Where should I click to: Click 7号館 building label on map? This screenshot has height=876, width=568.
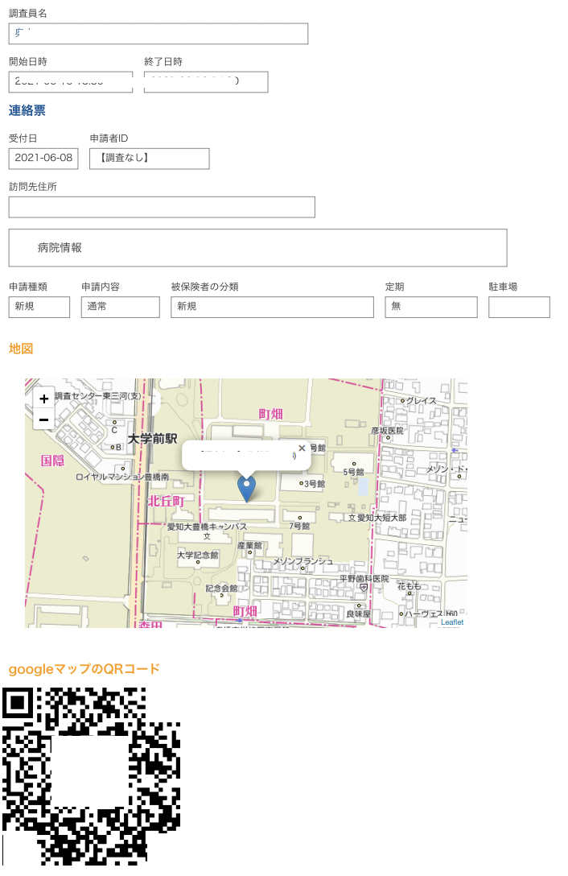pos(299,527)
